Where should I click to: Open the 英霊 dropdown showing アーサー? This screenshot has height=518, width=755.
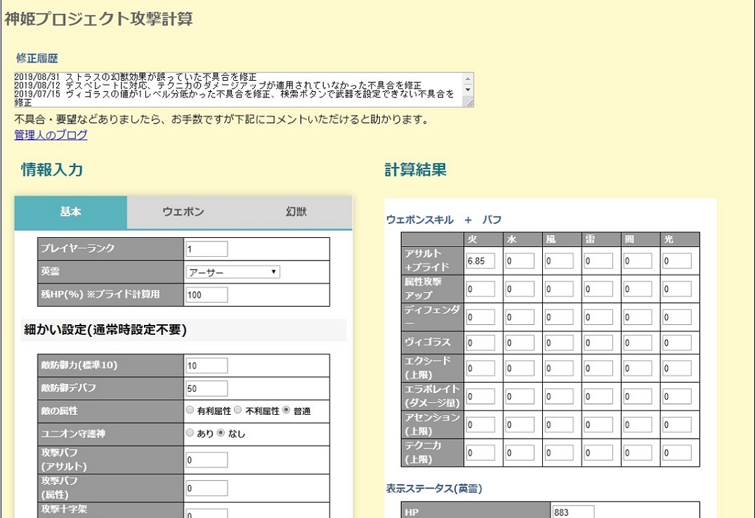[x=232, y=272]
